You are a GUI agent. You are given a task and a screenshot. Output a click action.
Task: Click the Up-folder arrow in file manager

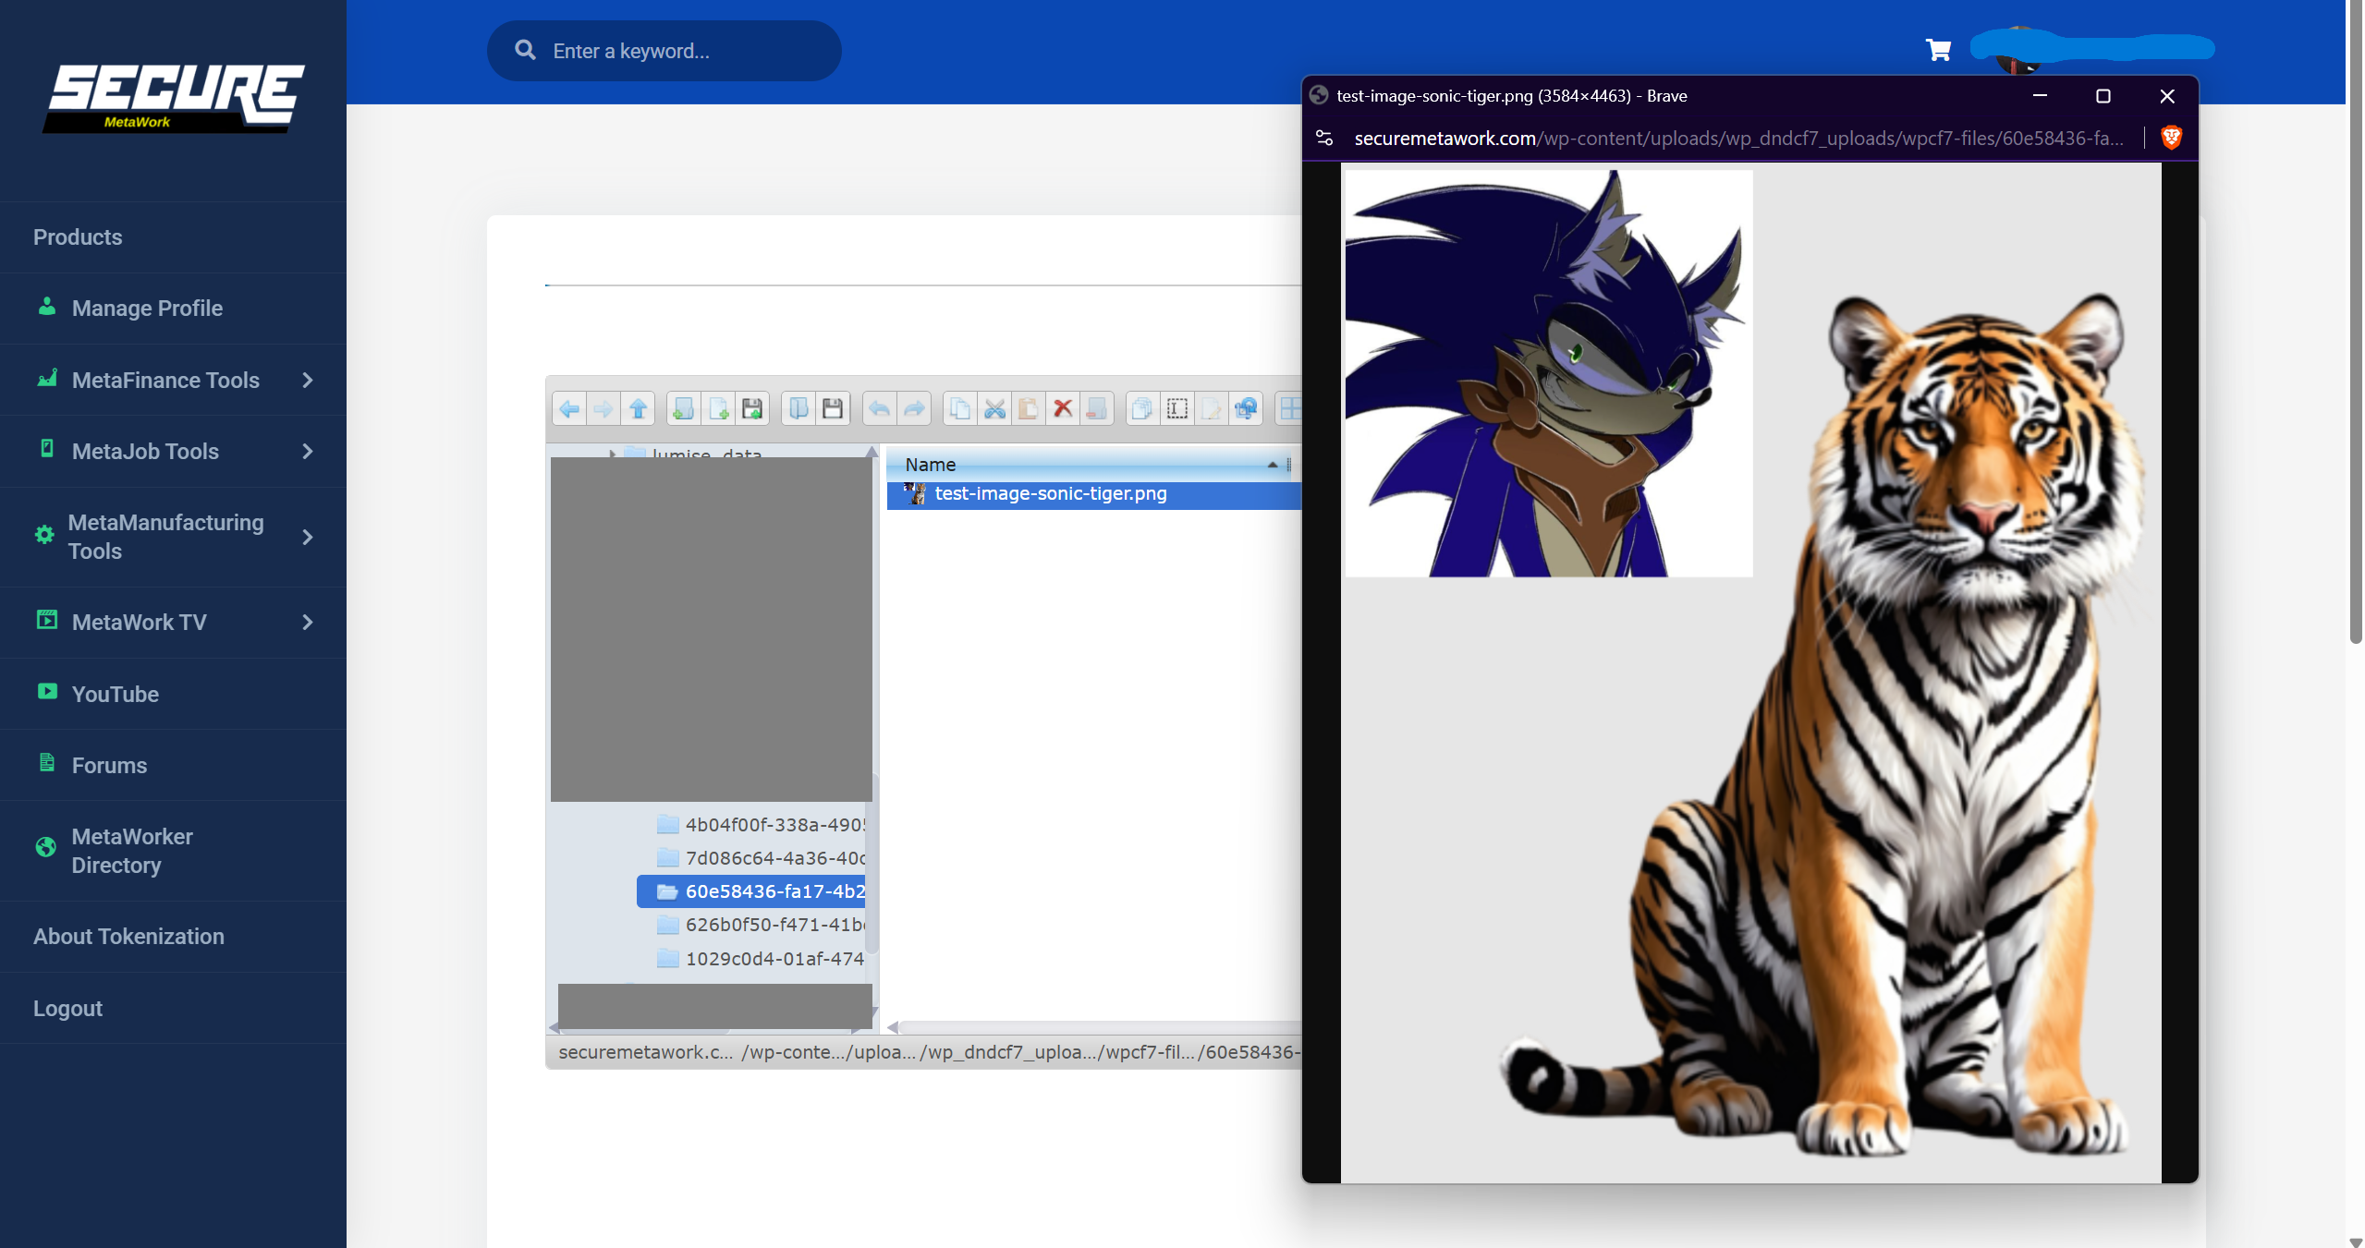pyautogui.click(x=638, y=408)
